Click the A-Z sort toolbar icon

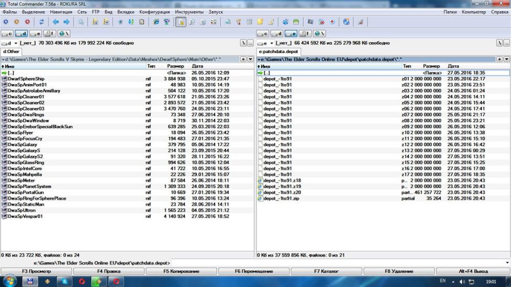(131, 22)
